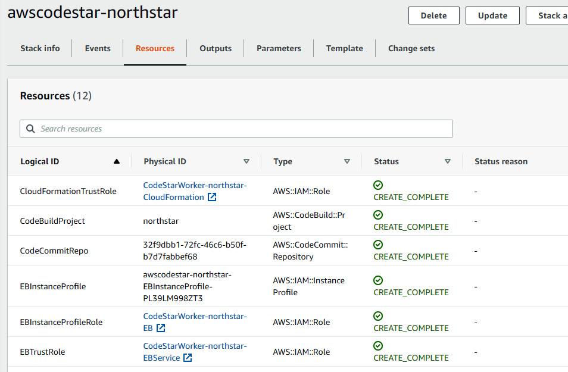Click the Delete stack button
The width and height of the screenshot is (568, 372).
click(434, 15)
